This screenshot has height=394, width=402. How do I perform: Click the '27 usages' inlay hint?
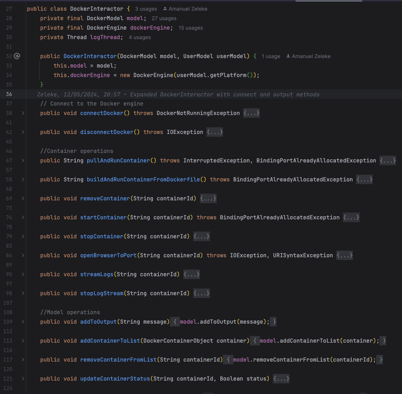(x=164, y=19)
